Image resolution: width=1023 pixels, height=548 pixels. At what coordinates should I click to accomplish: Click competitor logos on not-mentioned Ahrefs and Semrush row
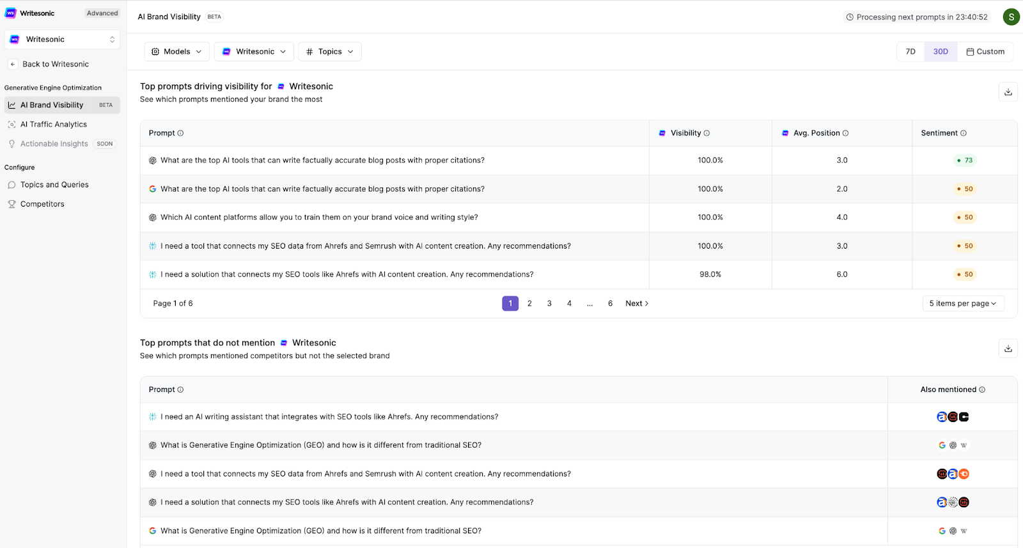953,474
